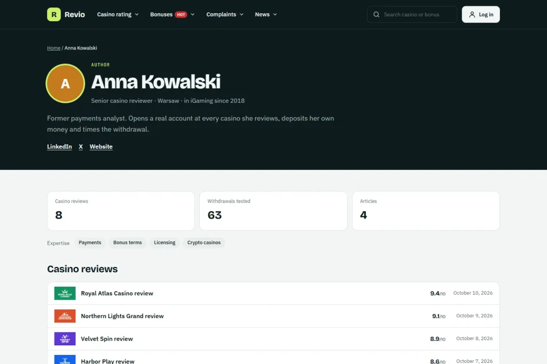
Task: Open the News menu item
Action: 266,14
